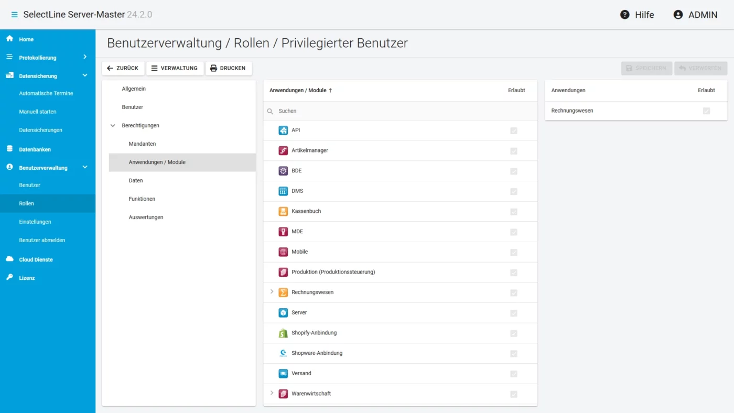Screen dimensions: 734x413
Task: Click the Shopware-Anbindung icon
Action: coord(283,353)
